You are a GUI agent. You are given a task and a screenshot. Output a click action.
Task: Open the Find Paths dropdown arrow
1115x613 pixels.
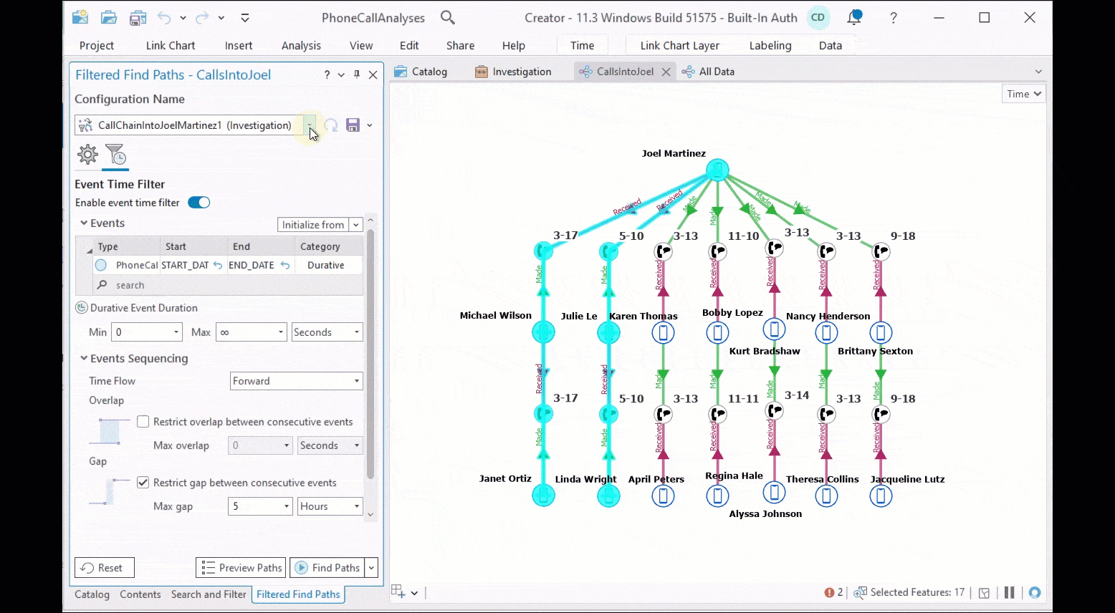pos(371,568)
